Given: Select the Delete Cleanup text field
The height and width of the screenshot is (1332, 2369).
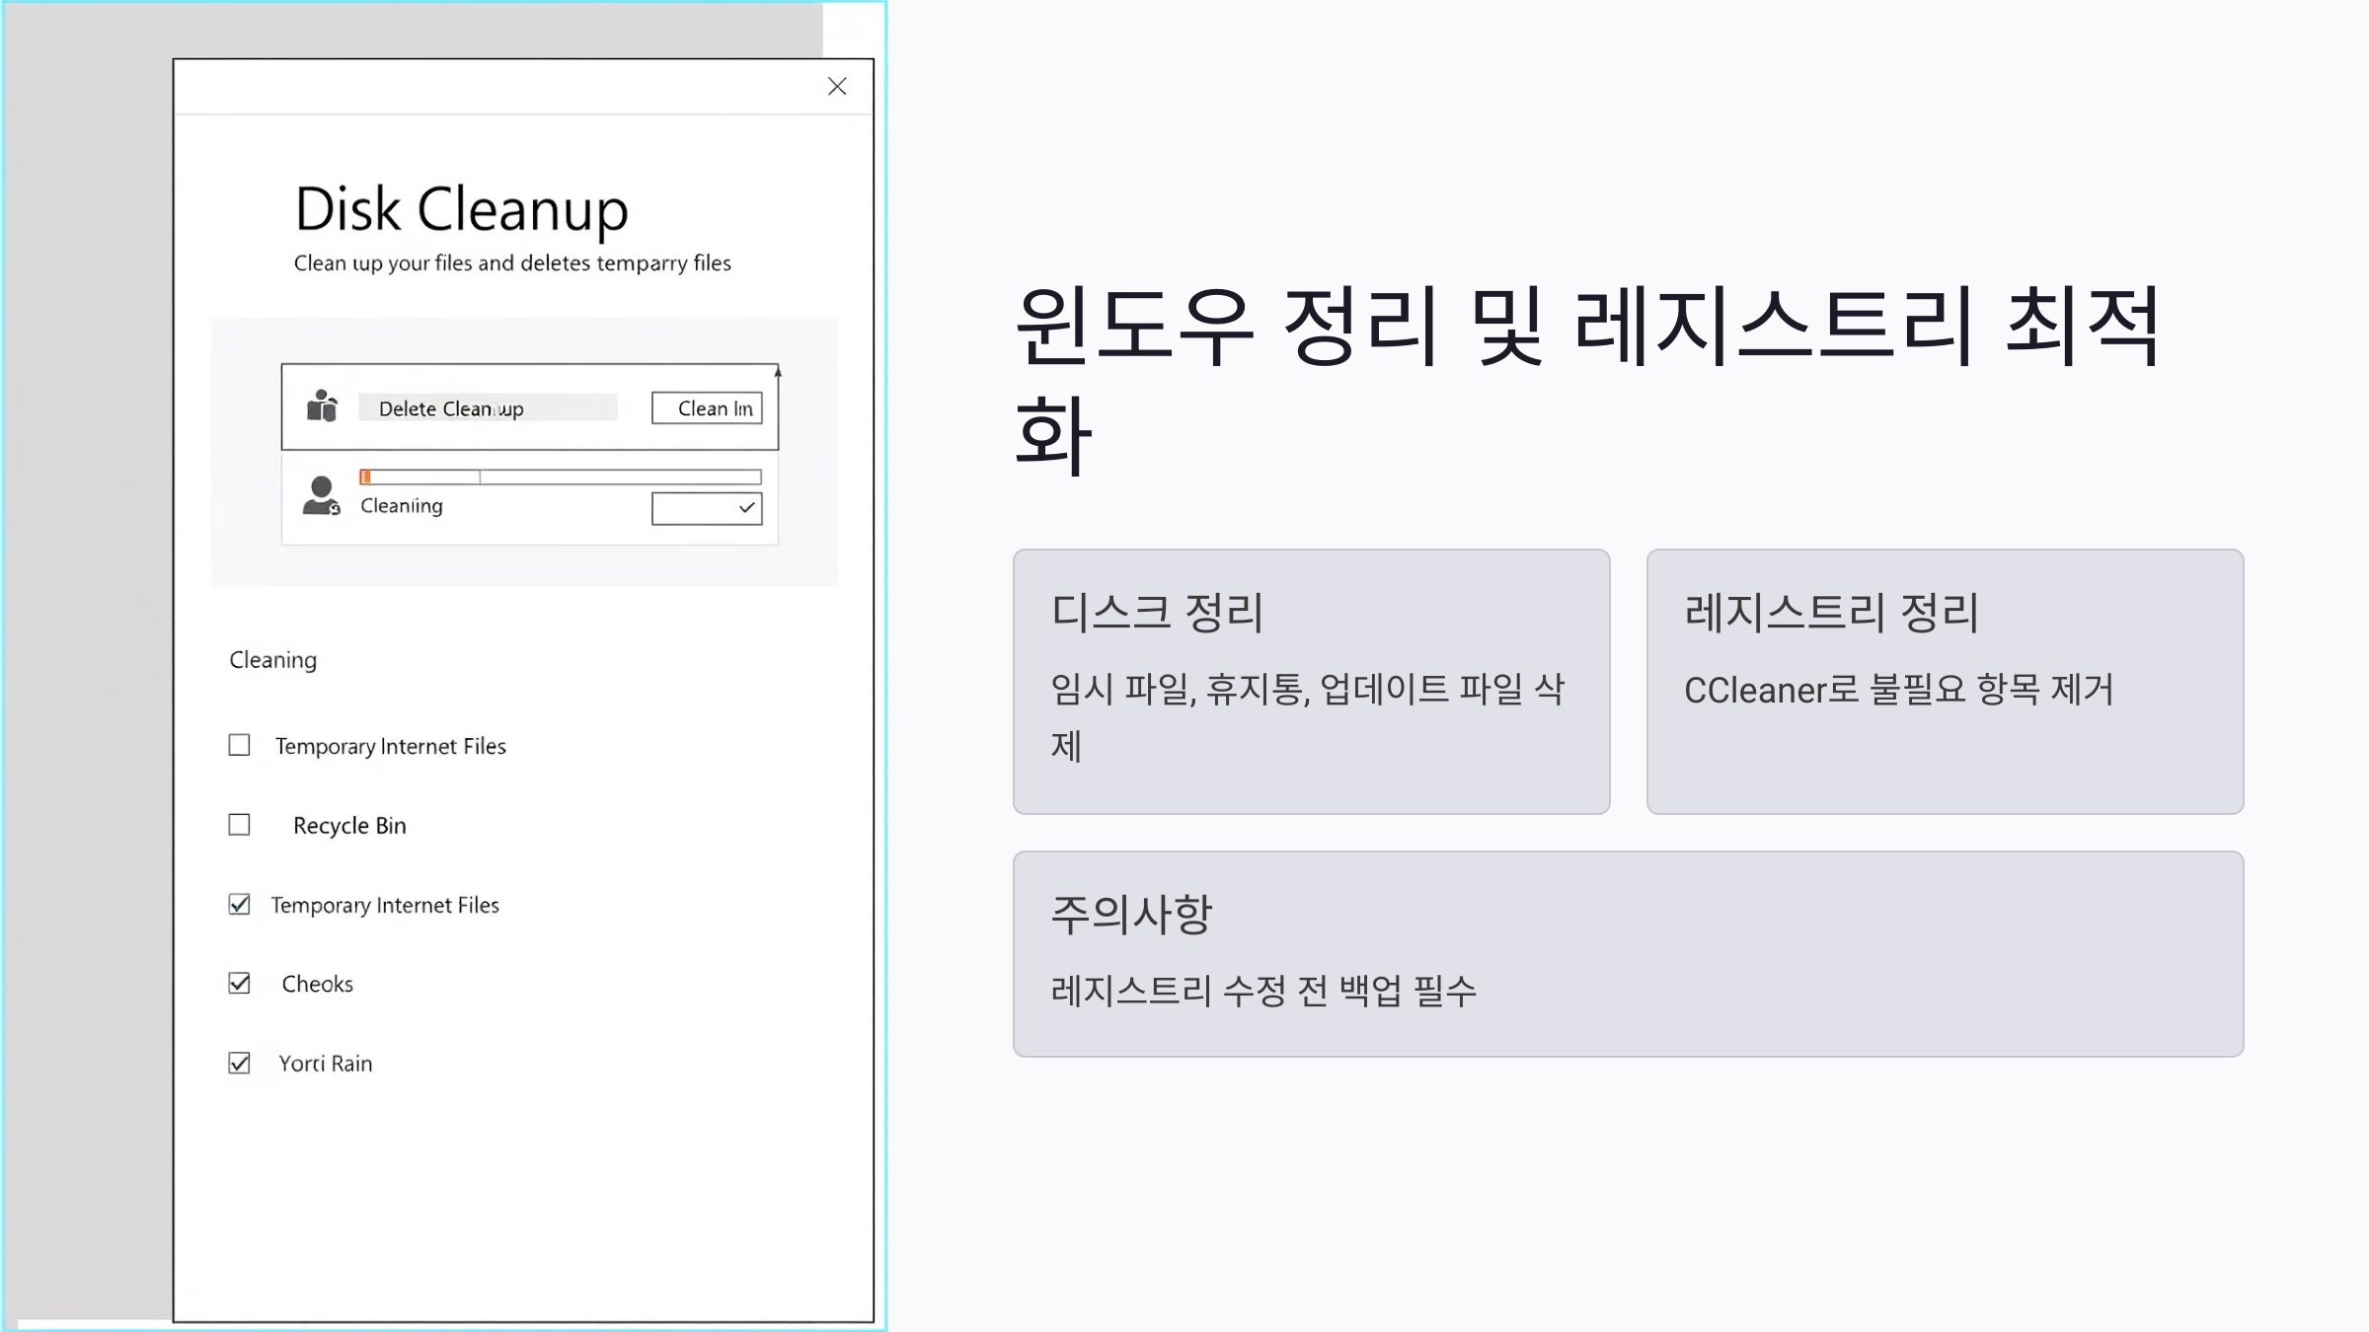Looking at the screenshot, I should (x=488, y=407).
